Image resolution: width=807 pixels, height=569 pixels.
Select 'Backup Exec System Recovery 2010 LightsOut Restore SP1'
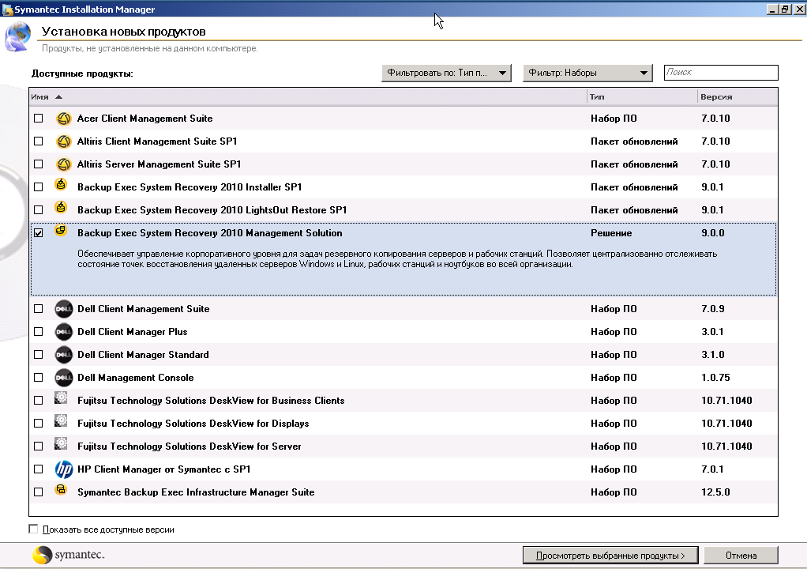(x=212, y=210)
